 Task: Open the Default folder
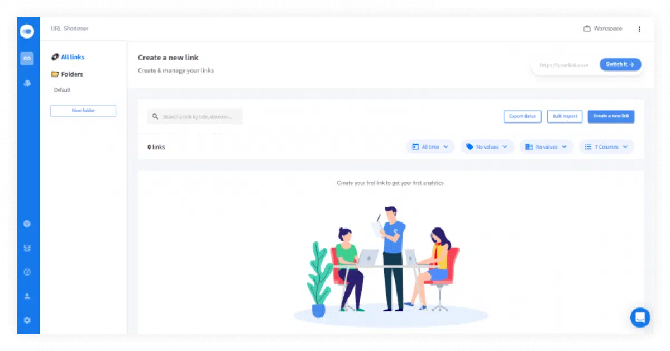[x=62, y=90]
